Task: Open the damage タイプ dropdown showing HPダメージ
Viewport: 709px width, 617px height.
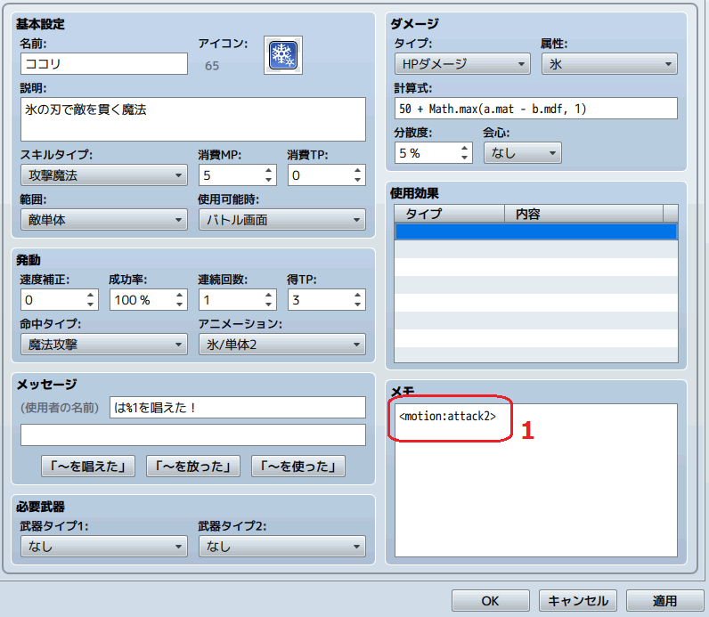Action: point(462,64)
